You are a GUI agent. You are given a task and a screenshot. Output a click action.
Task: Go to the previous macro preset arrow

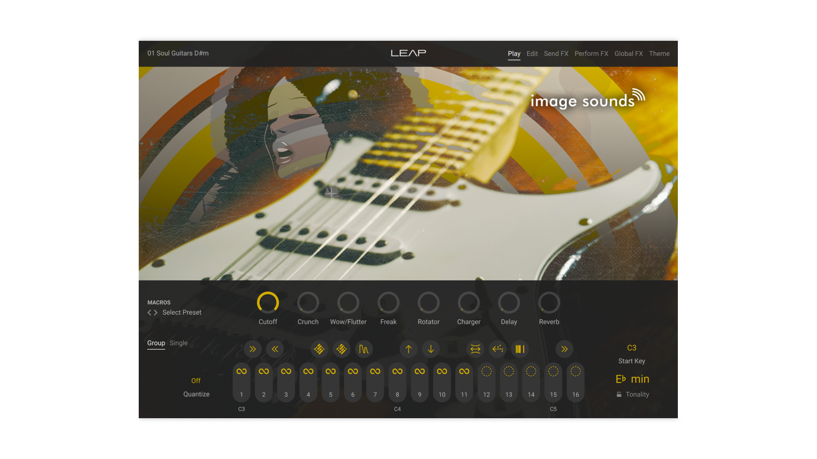(149, 312)
